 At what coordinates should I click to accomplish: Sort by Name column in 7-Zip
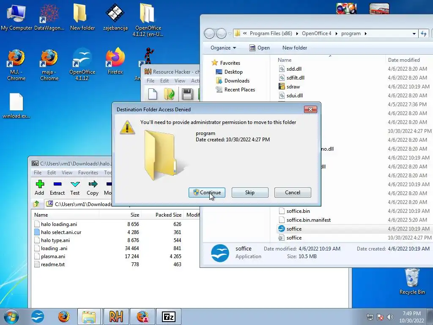(x=65, y=215)
